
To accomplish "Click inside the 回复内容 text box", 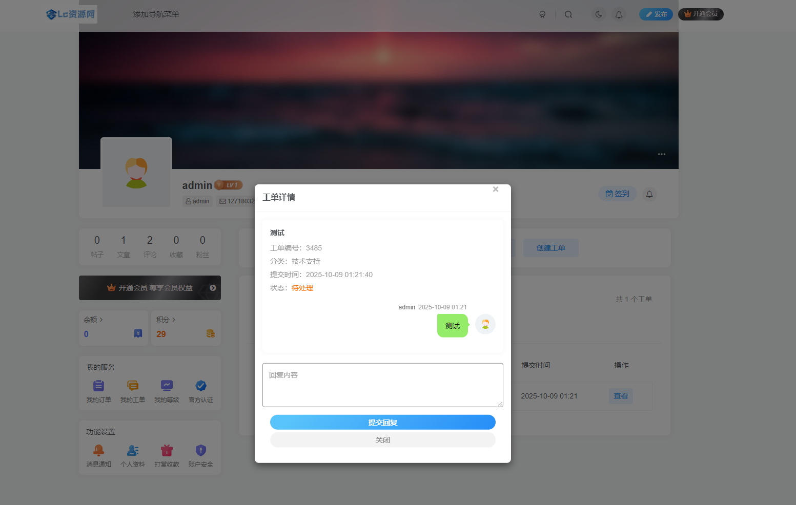I will [382, 385].
